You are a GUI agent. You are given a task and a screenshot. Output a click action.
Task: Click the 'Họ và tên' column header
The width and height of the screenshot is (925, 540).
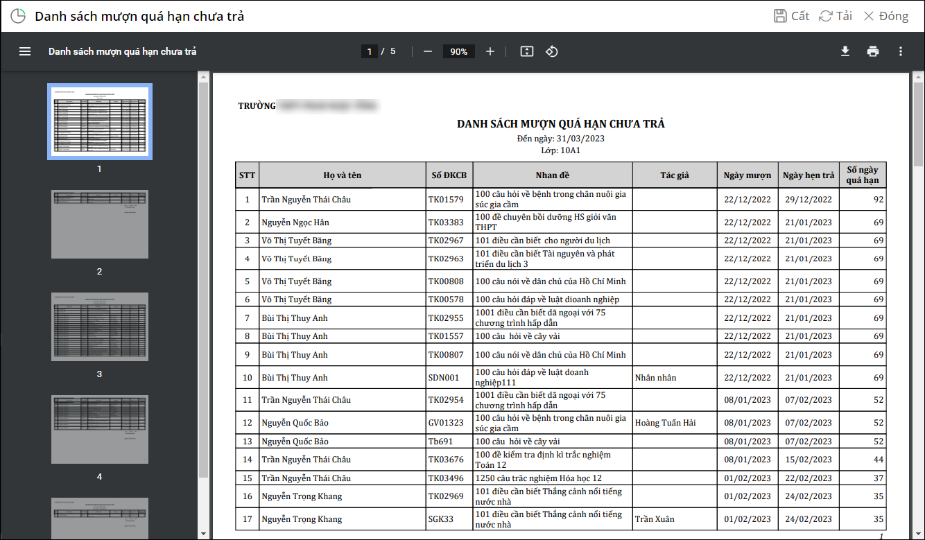pyautogui.click(x=343, y=175)
